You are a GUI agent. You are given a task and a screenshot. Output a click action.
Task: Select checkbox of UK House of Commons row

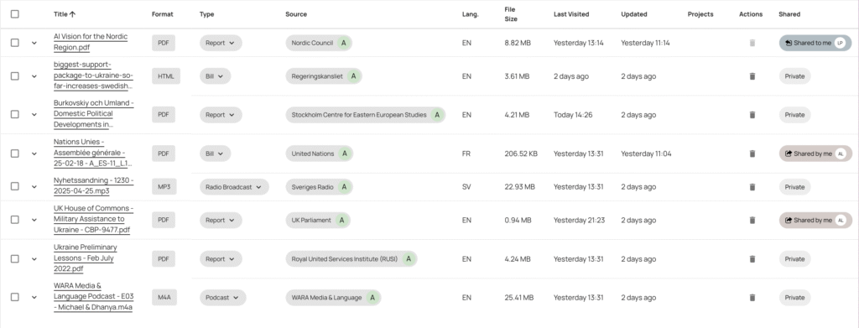pyautogui.click(x=15, y=220)
